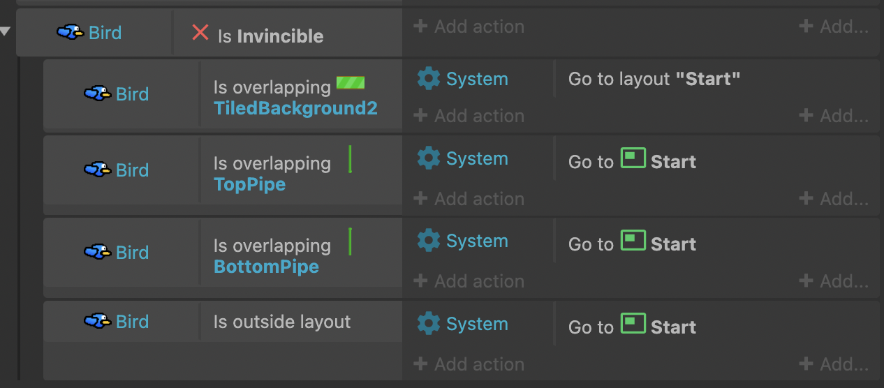Select Go to layout "Start" action
884x388 pixels.
[x=654, y=79]
